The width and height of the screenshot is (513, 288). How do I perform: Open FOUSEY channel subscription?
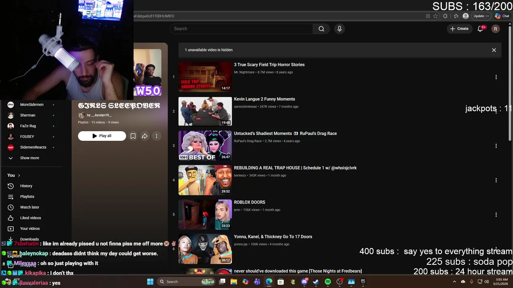point(27,136)
